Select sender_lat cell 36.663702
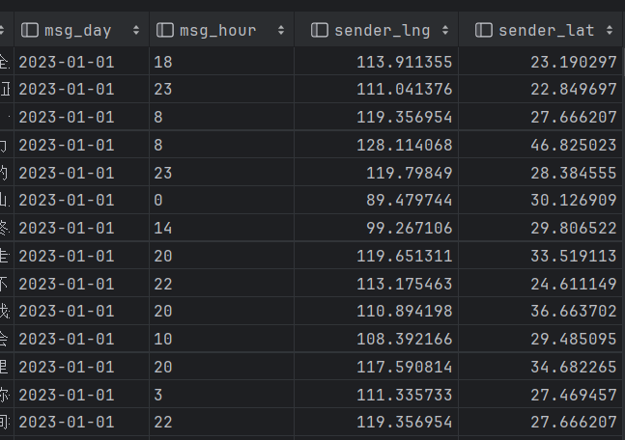 coord(541,311)
